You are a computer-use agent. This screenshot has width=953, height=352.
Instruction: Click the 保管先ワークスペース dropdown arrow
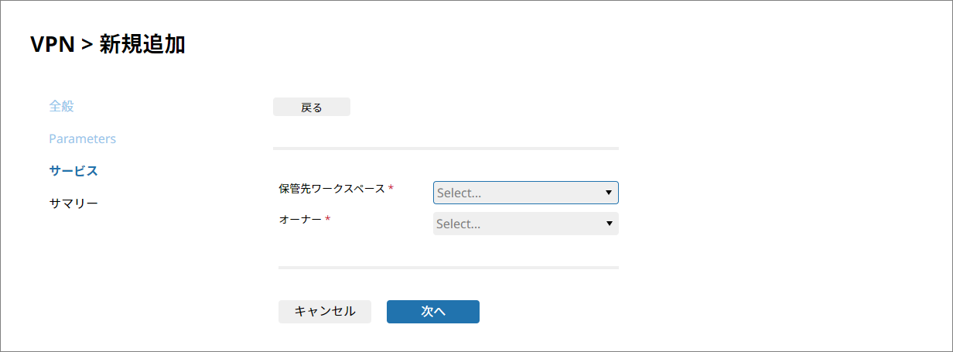click(609, 193)
